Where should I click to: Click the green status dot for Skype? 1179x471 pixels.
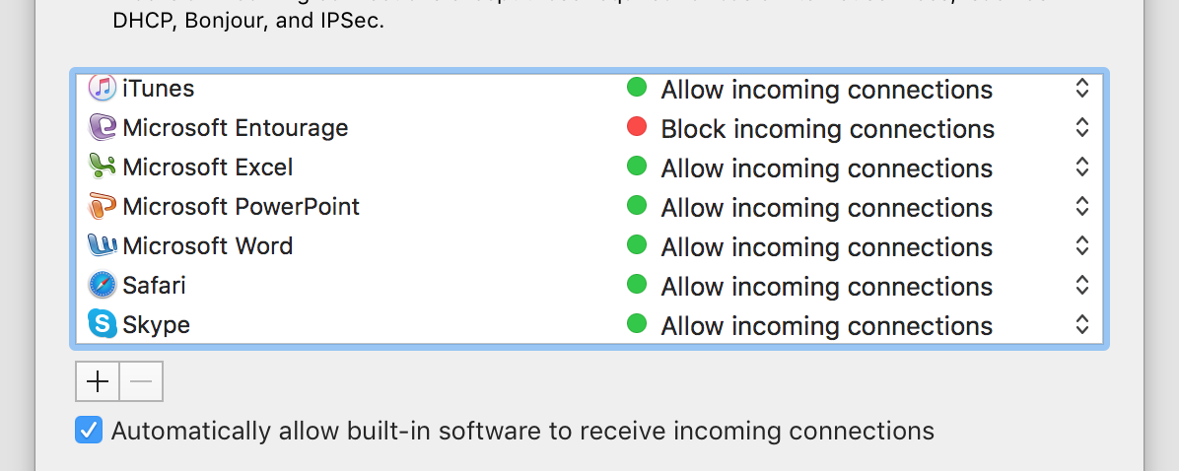pyautogui.click(x=637, y=324)
